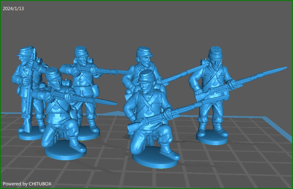The image size is (293, 189).
Task: Click empty gray background above the models
Action: click(164, 25)
